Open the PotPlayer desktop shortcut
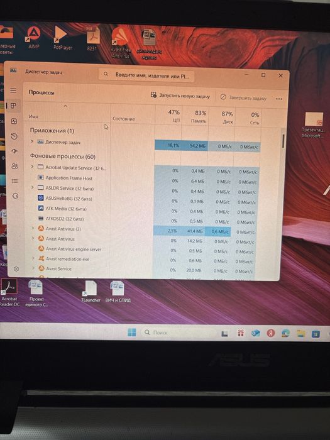 point(62,38)
